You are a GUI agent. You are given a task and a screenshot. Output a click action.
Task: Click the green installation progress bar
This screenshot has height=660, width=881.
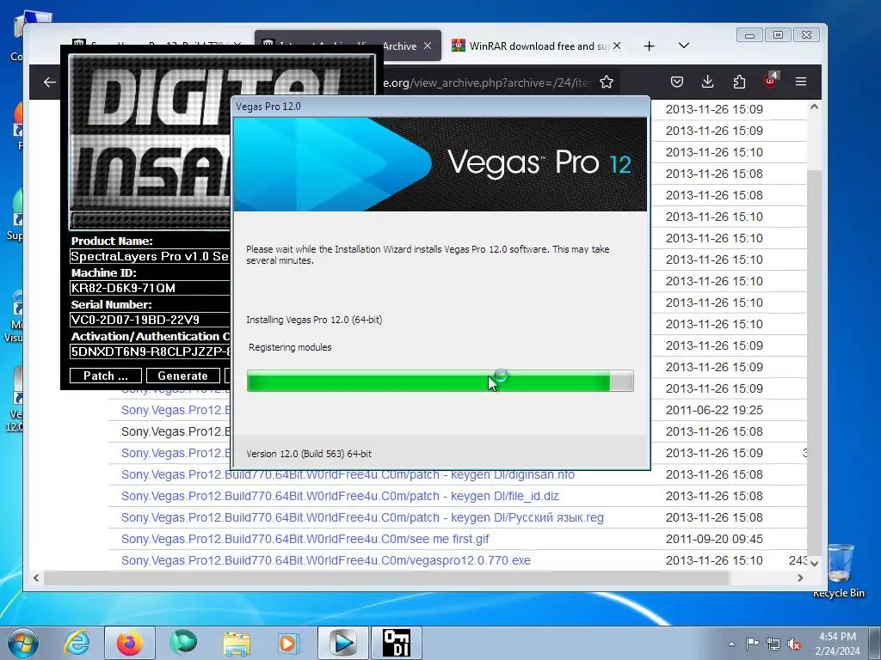click(440, 381)
